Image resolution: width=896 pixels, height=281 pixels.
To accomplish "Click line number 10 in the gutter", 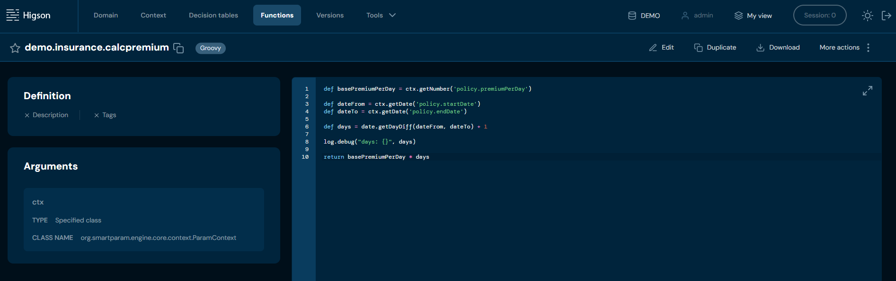I will [x=305, y=157].
